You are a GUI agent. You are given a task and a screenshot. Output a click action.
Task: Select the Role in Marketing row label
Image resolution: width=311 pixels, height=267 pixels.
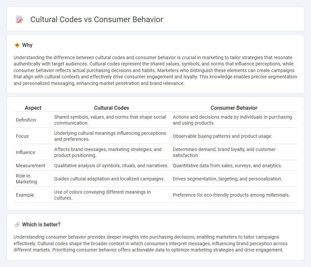(x=26, y=179)
